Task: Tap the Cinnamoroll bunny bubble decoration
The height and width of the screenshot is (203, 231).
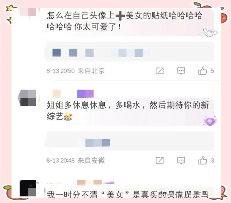Action: point(210,32)
